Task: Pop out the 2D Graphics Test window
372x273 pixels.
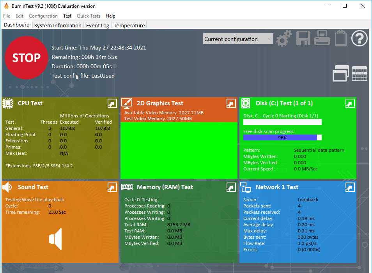Action: 231,103
